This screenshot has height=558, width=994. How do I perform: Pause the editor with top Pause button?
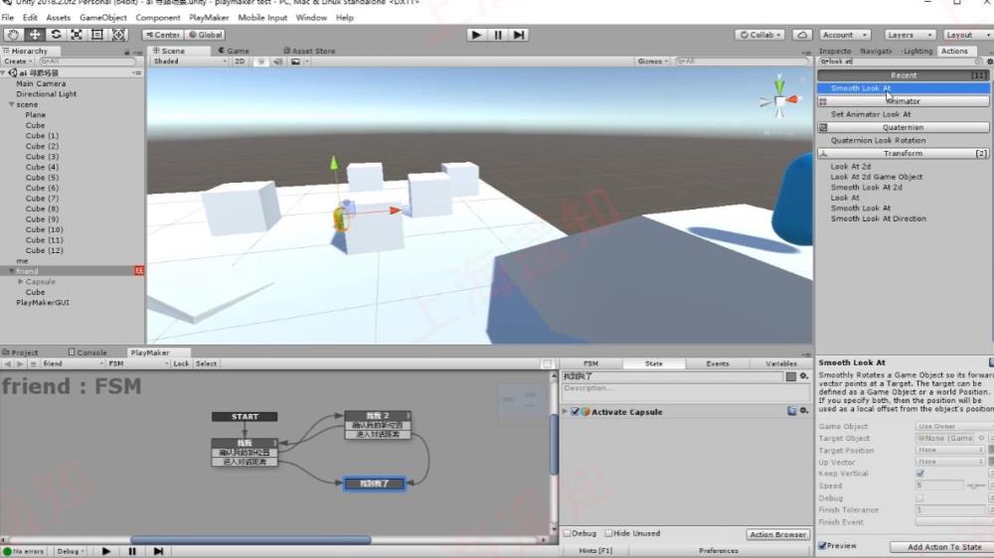pyautogui.click(x=498, y=35)
